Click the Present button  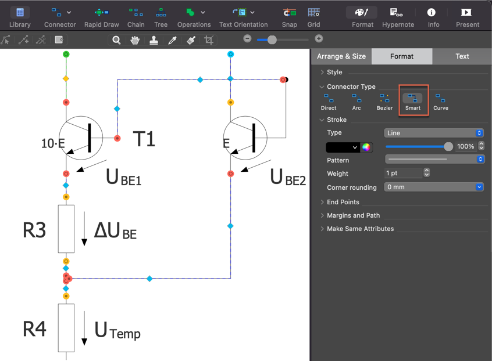(x=467, y=17)
